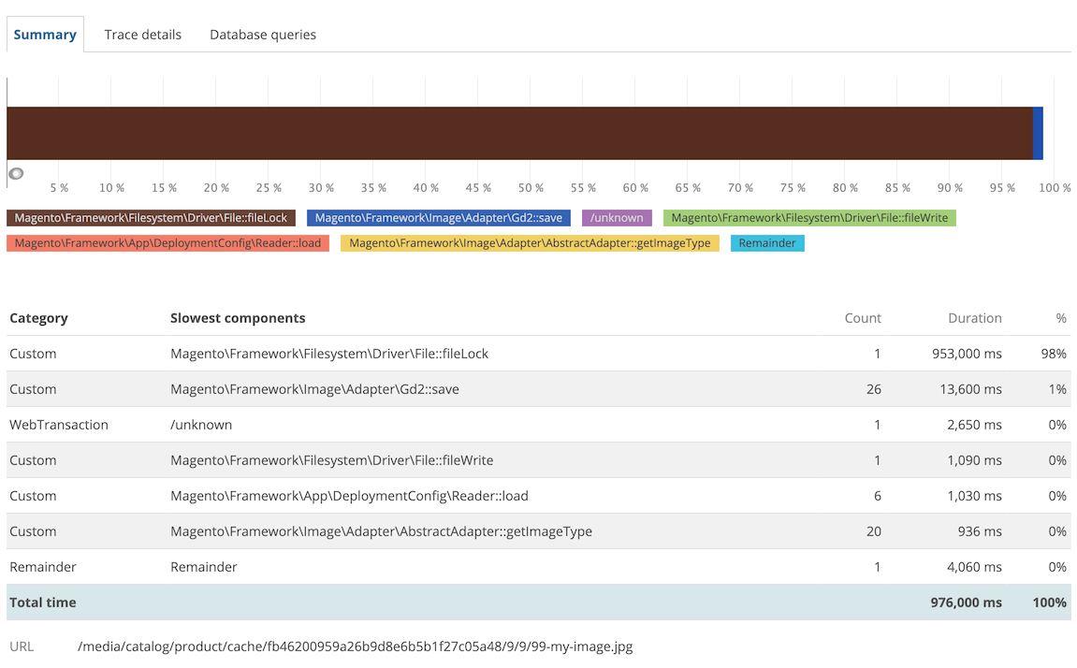Click the 5 % axis label
The height and width of the screenshot is (668, 1077).
click(59, 188)
